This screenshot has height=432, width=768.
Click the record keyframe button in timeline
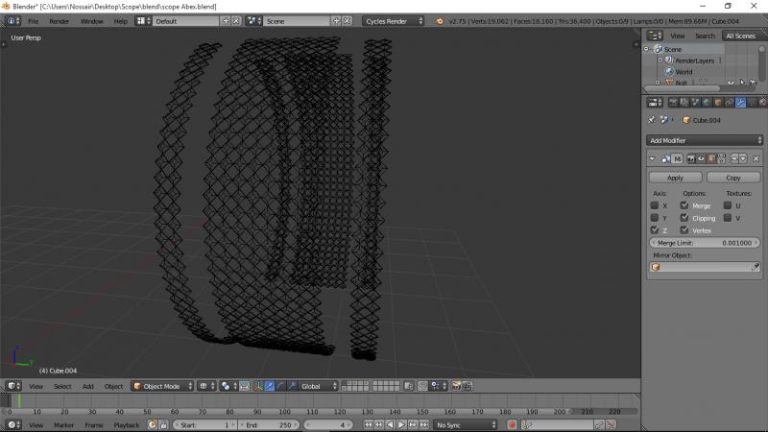pyautogui.click(x=512, y=424)
